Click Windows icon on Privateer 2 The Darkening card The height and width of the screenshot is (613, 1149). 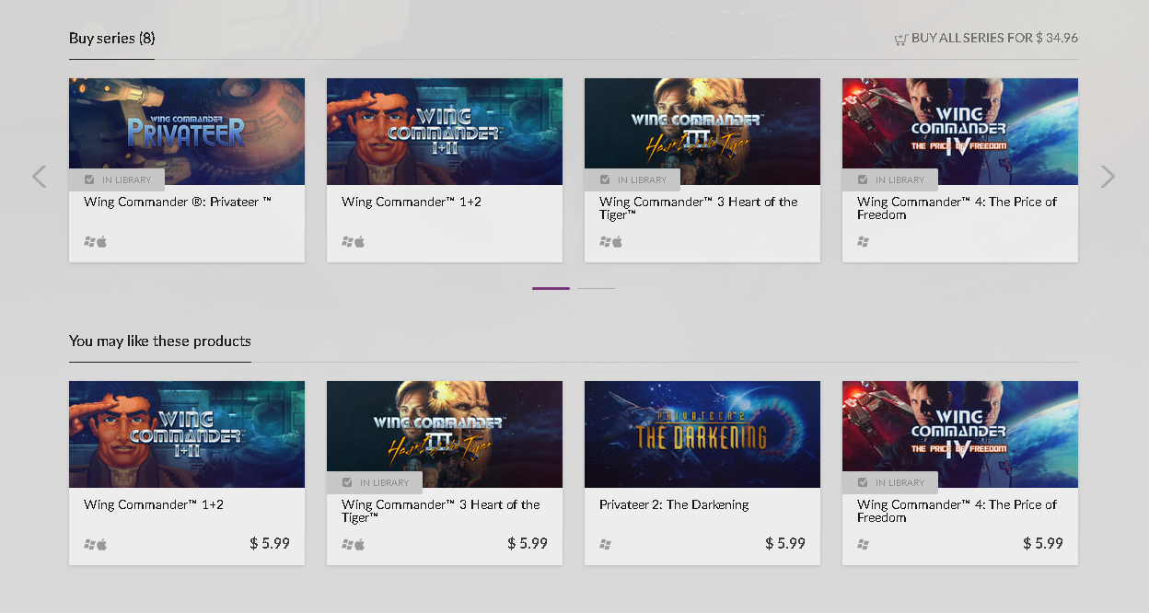click(x=605, y=544)
